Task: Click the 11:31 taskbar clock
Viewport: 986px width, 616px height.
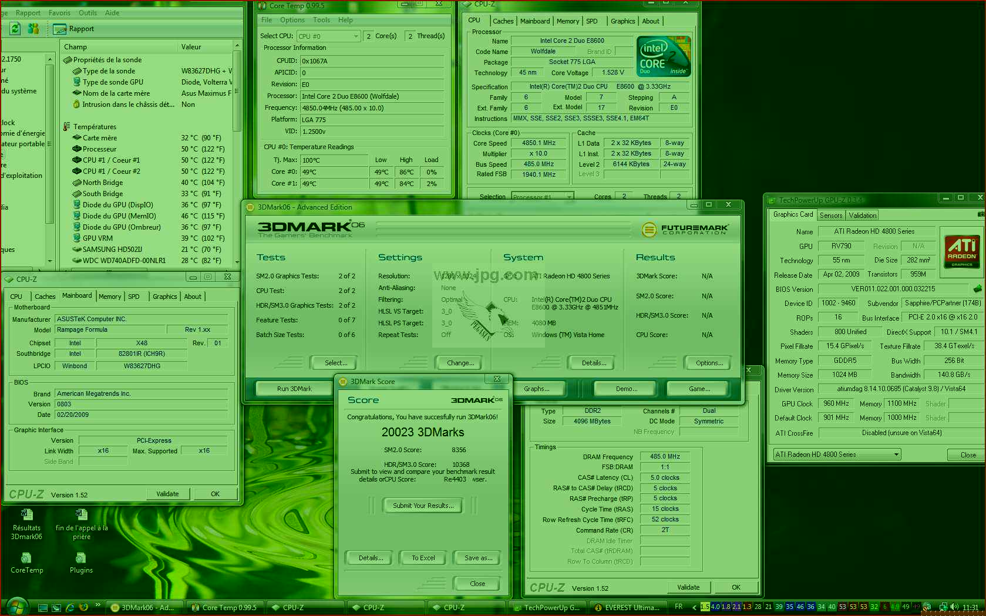Action: point(970,607)
